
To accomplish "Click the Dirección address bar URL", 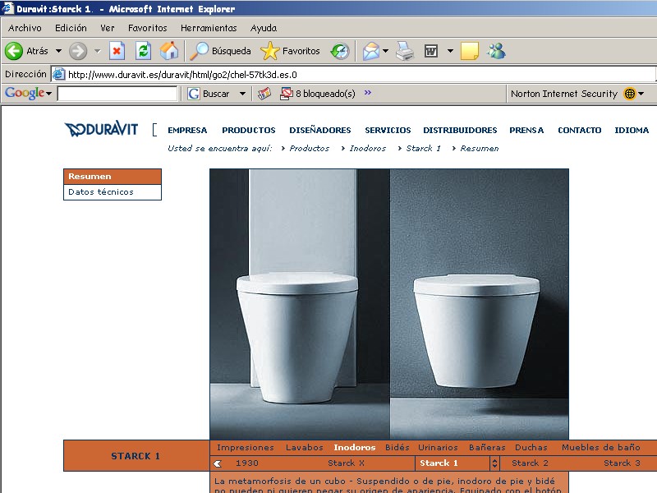I will [x=182, y=75].
